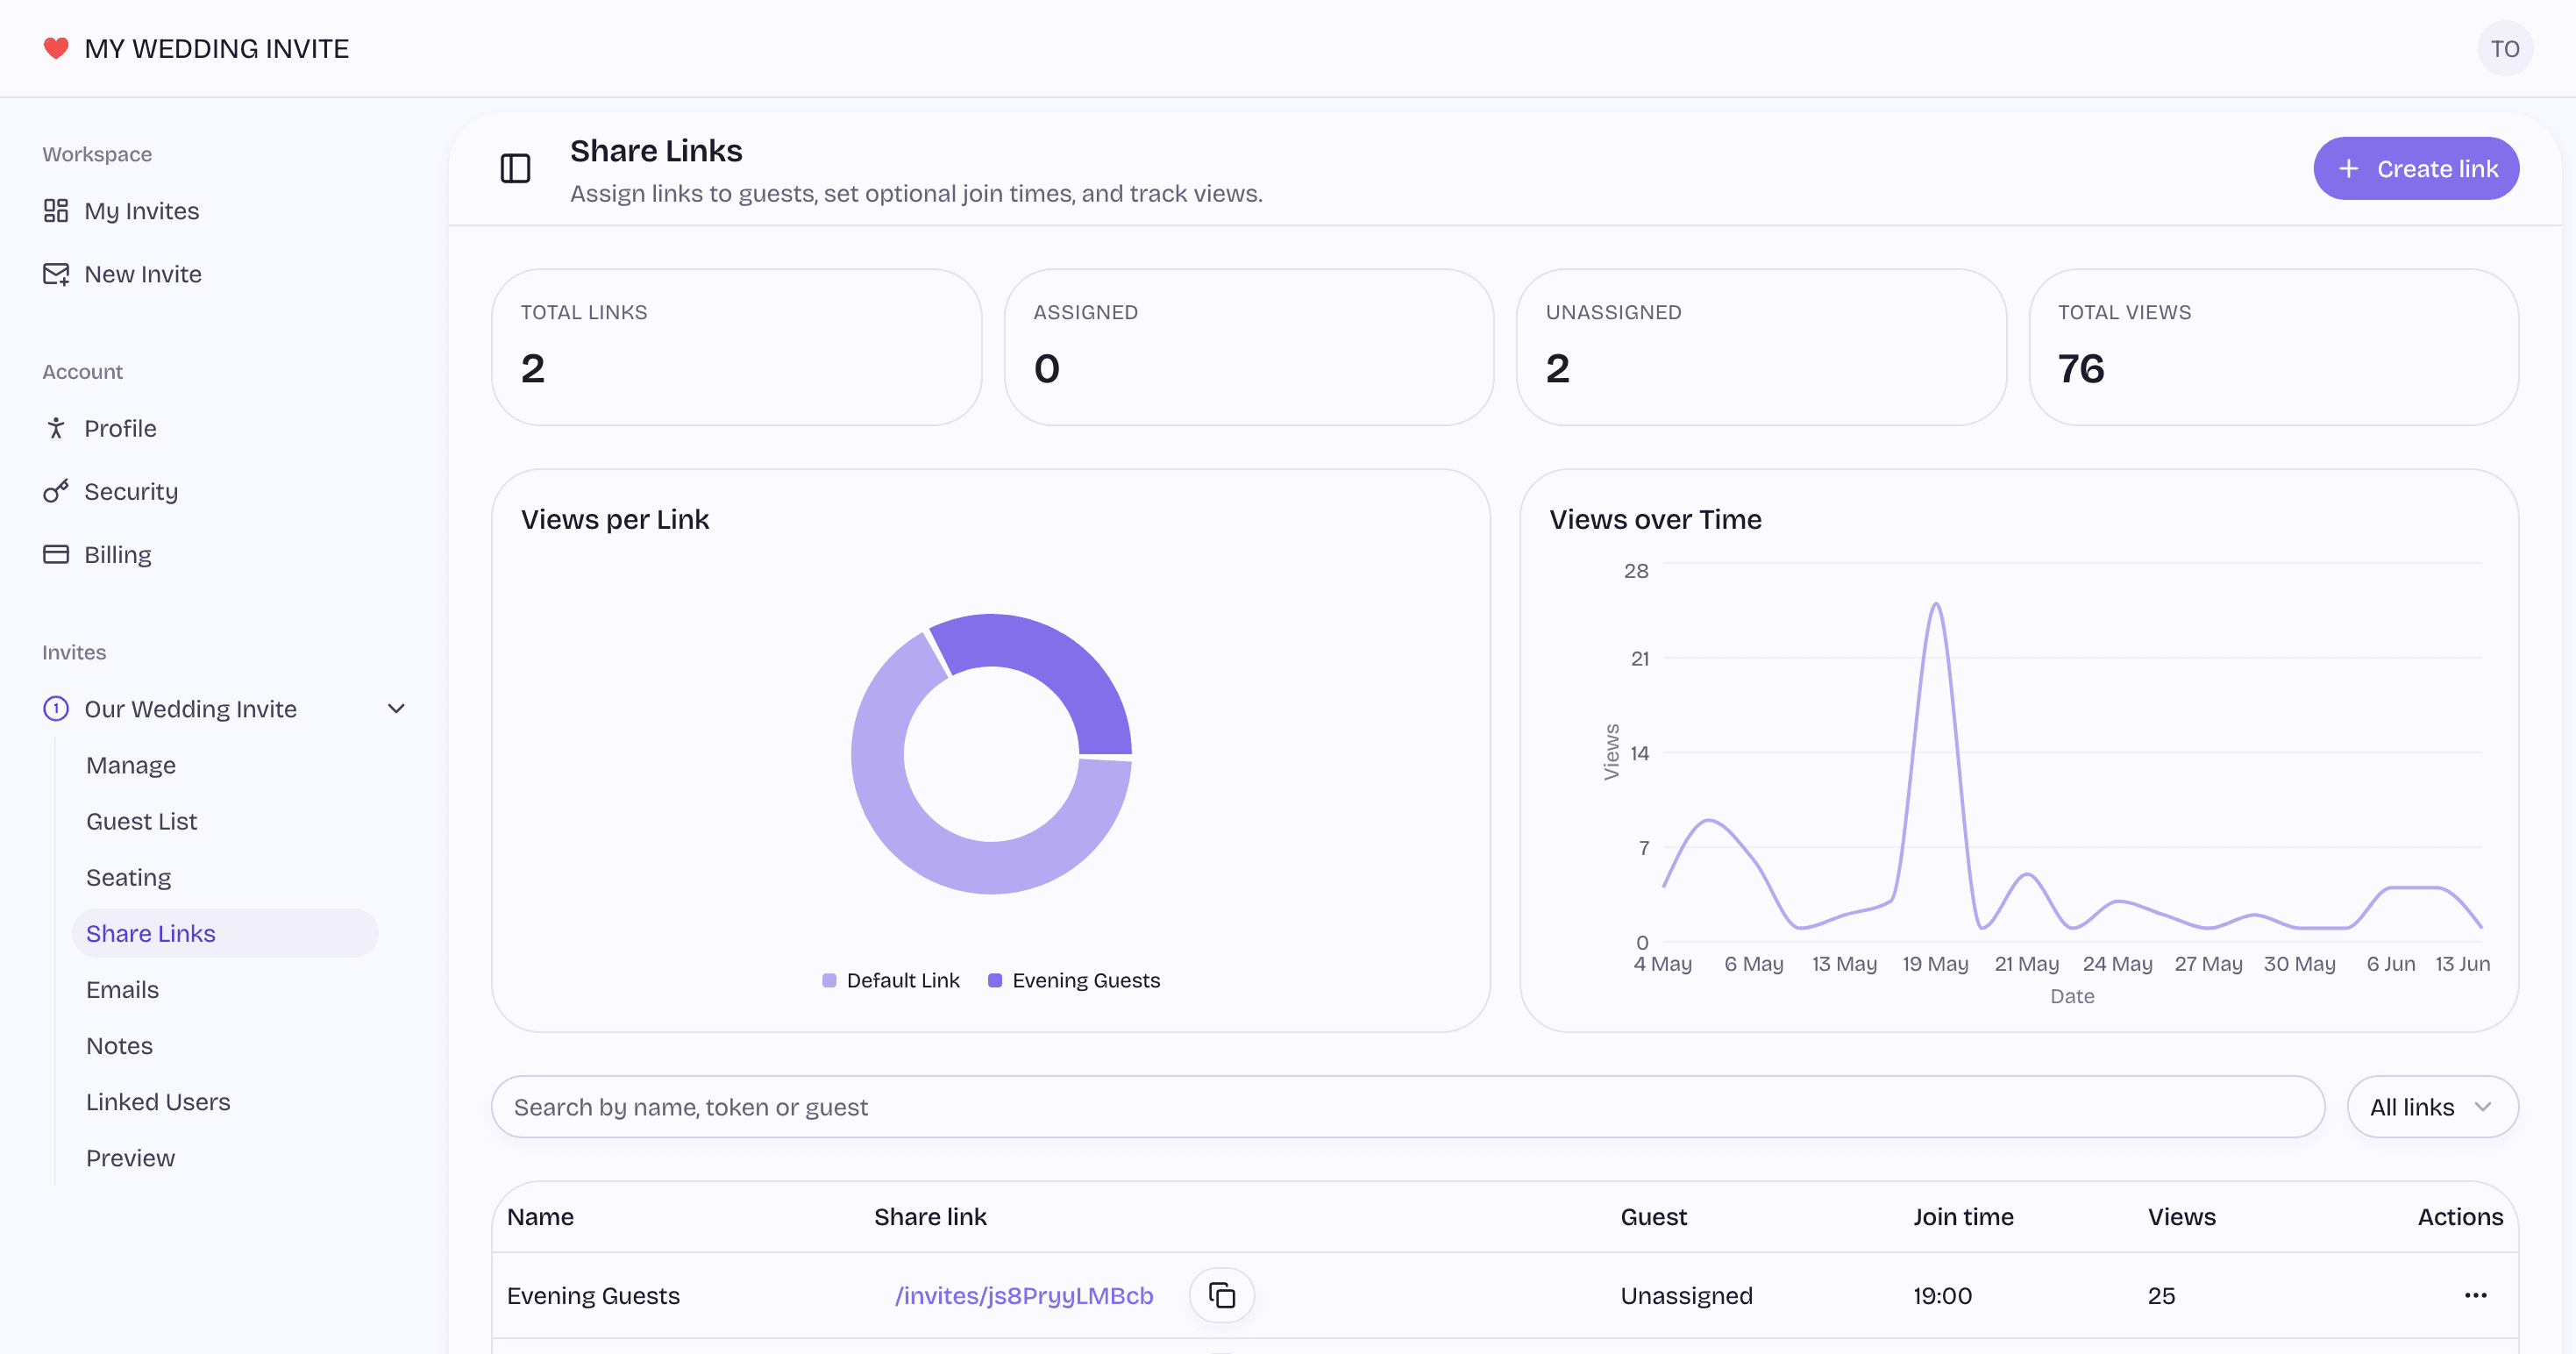Click the Share link column header
The width and height of the screenshot is (2576, 1354).
[x=930, y=1216]
